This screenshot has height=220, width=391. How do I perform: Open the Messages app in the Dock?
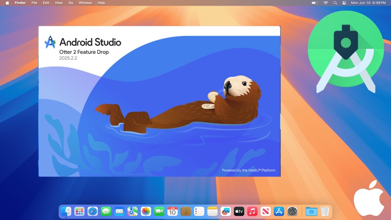tap(106, 211)
